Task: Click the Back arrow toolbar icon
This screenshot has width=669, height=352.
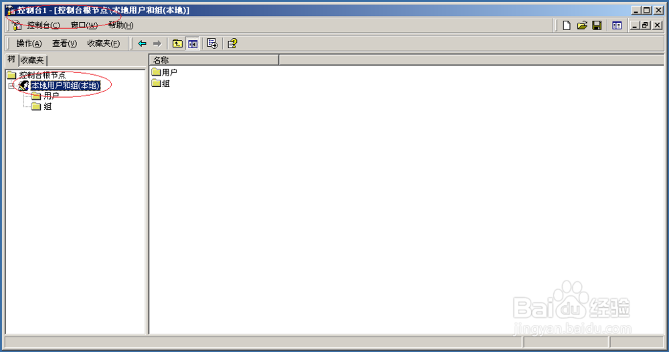Action: coord(142,43)
